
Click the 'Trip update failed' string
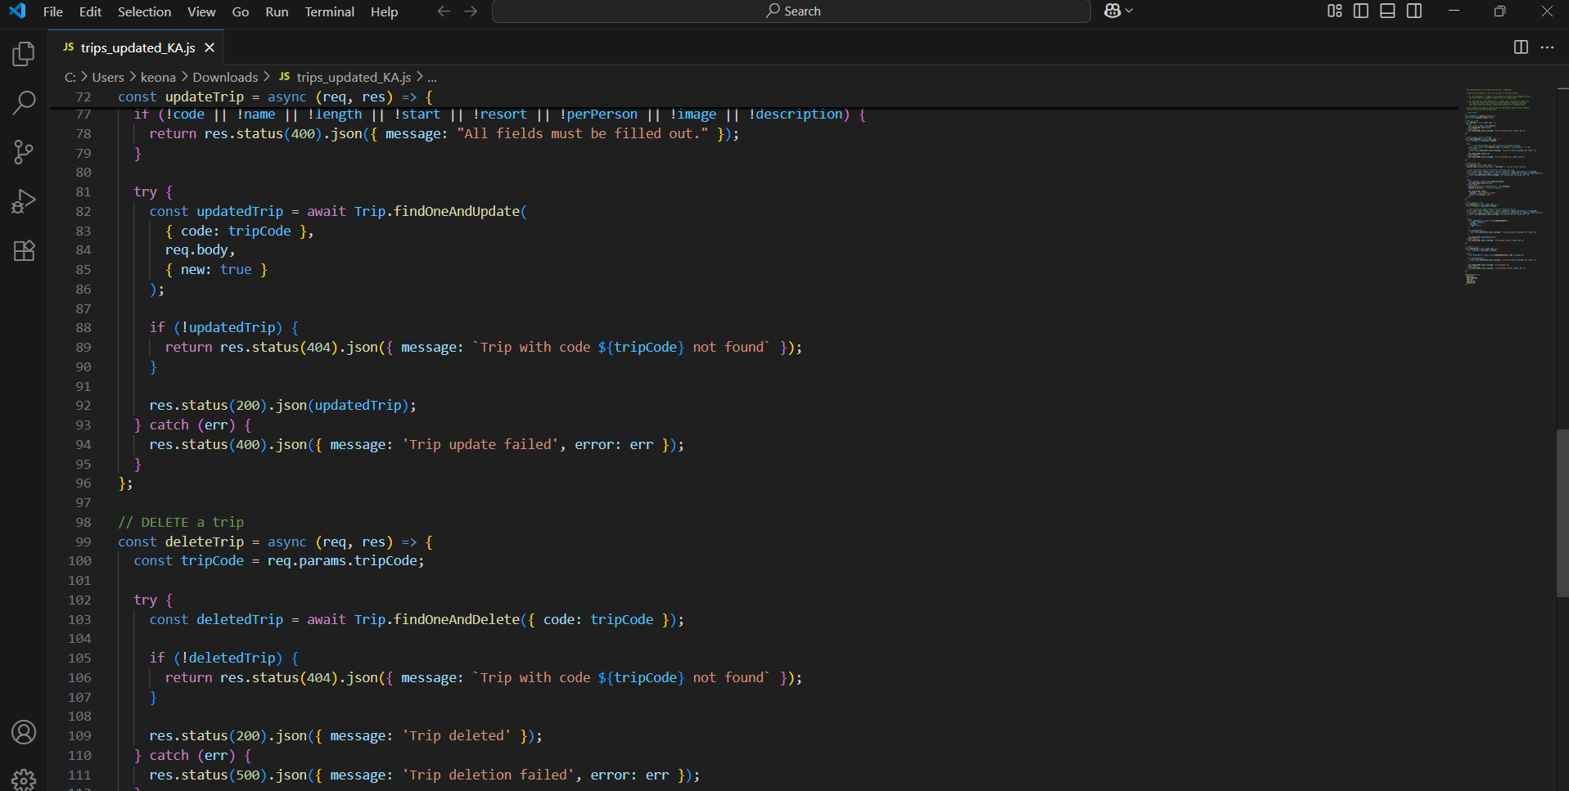click(x=480, y=444)
